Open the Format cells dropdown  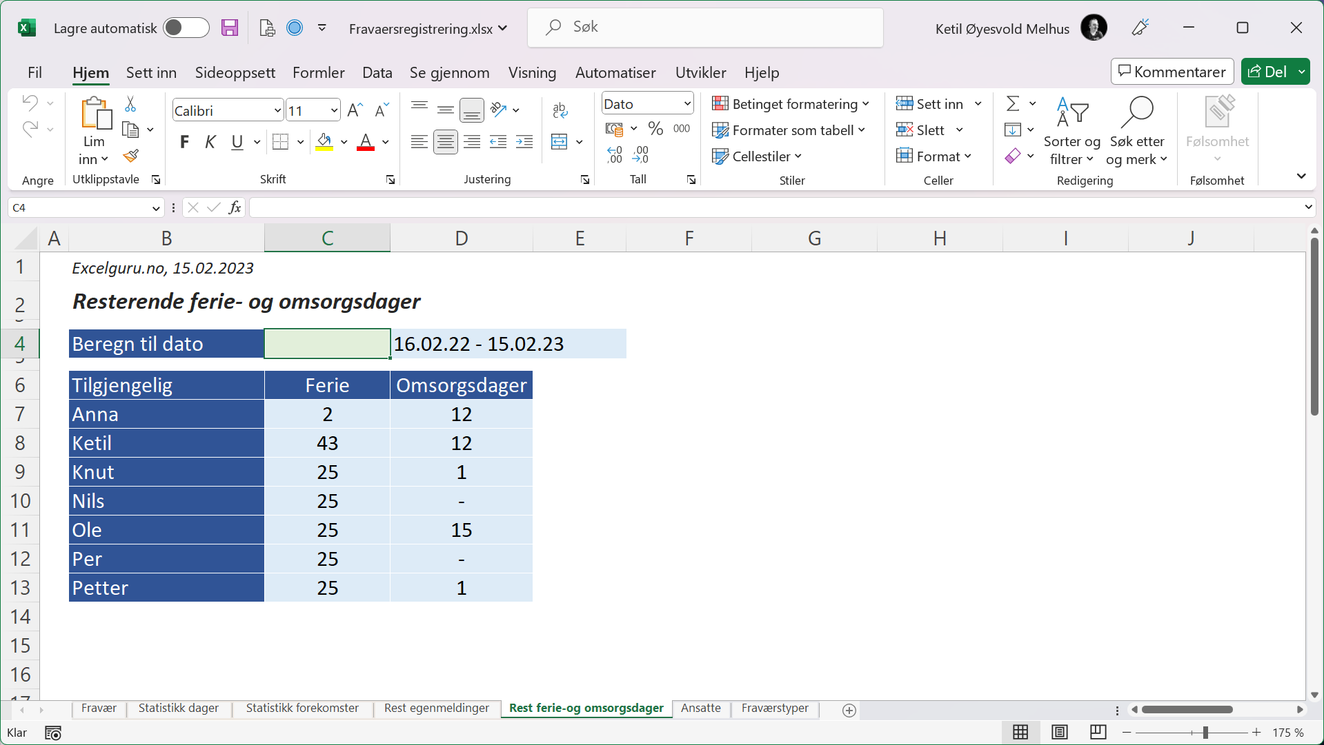(933, 156)
